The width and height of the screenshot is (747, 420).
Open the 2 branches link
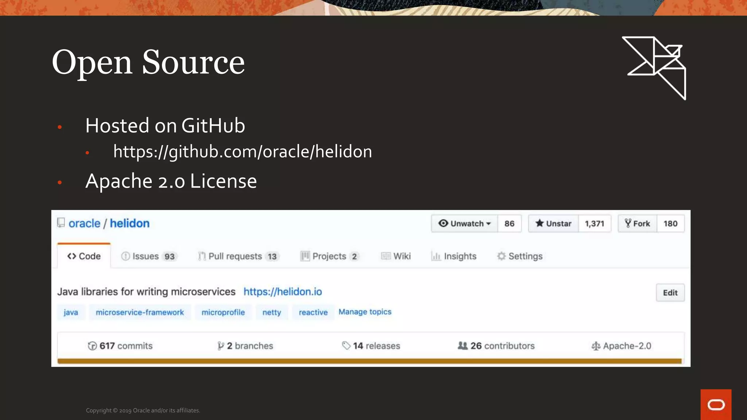(x=245, y=346)
